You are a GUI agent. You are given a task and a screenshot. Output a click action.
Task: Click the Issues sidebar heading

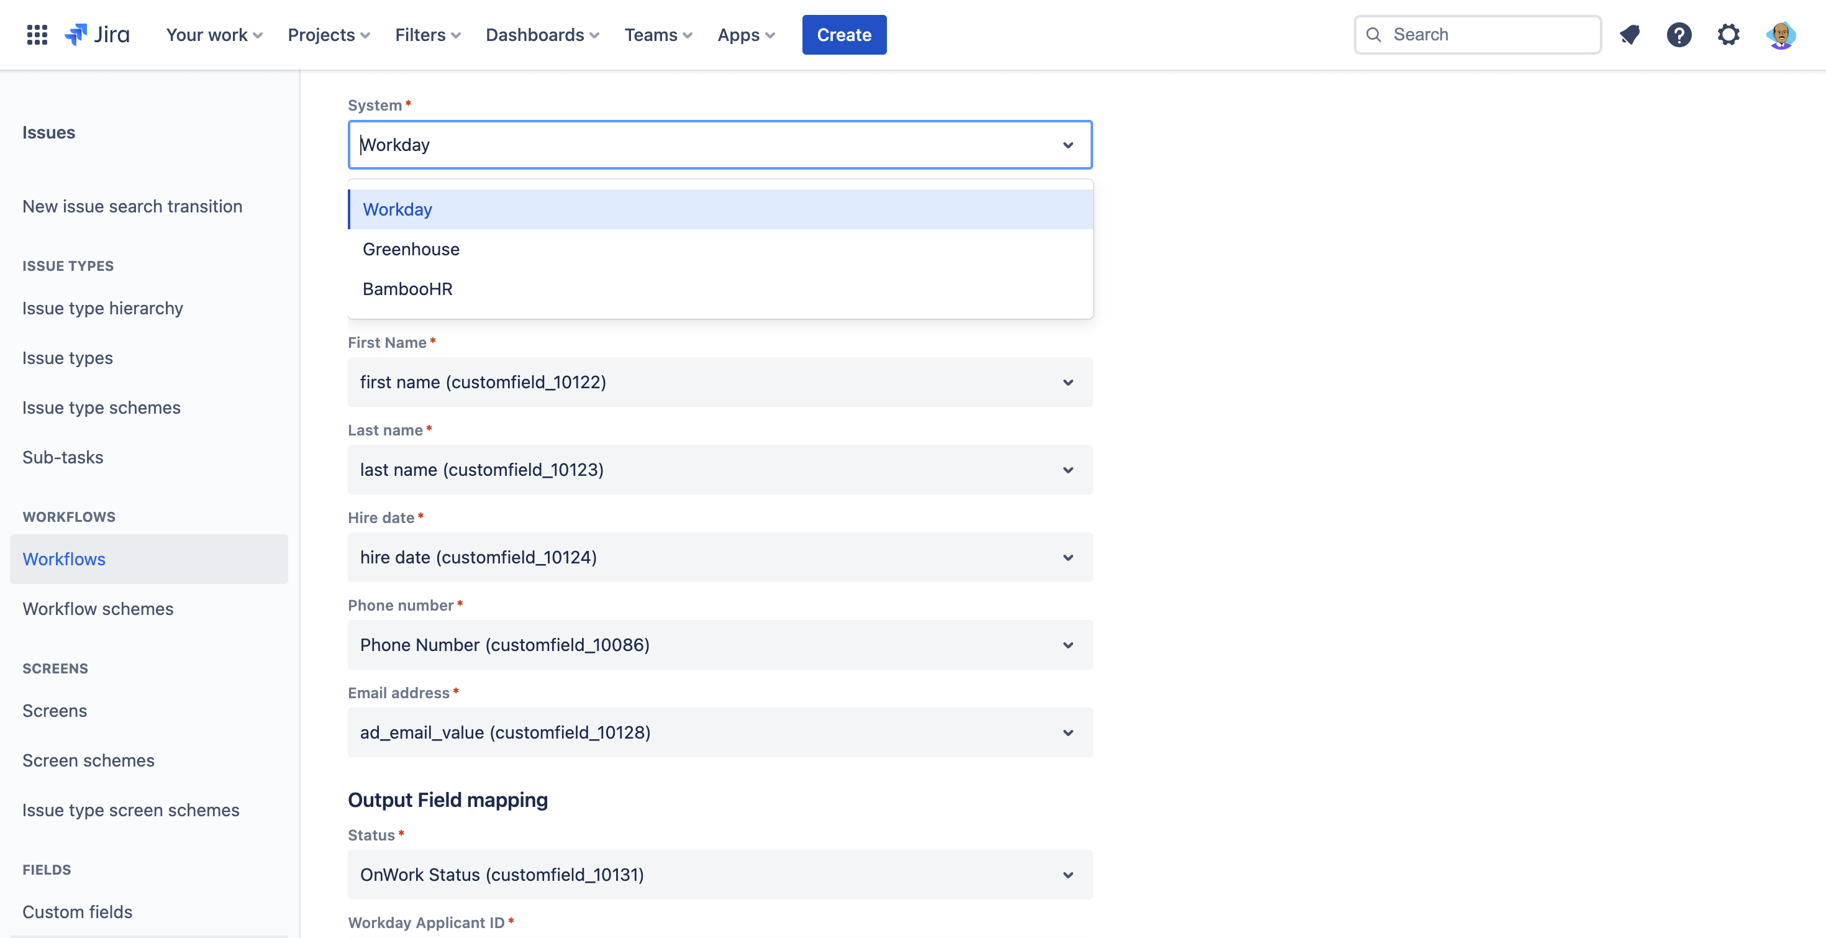(x=49, y=132)
